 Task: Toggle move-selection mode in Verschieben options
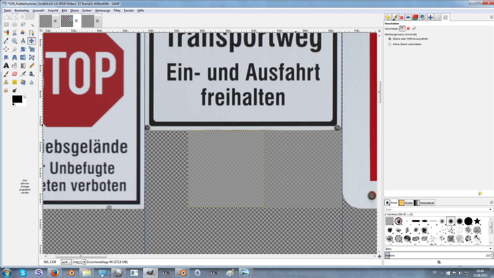408,29
